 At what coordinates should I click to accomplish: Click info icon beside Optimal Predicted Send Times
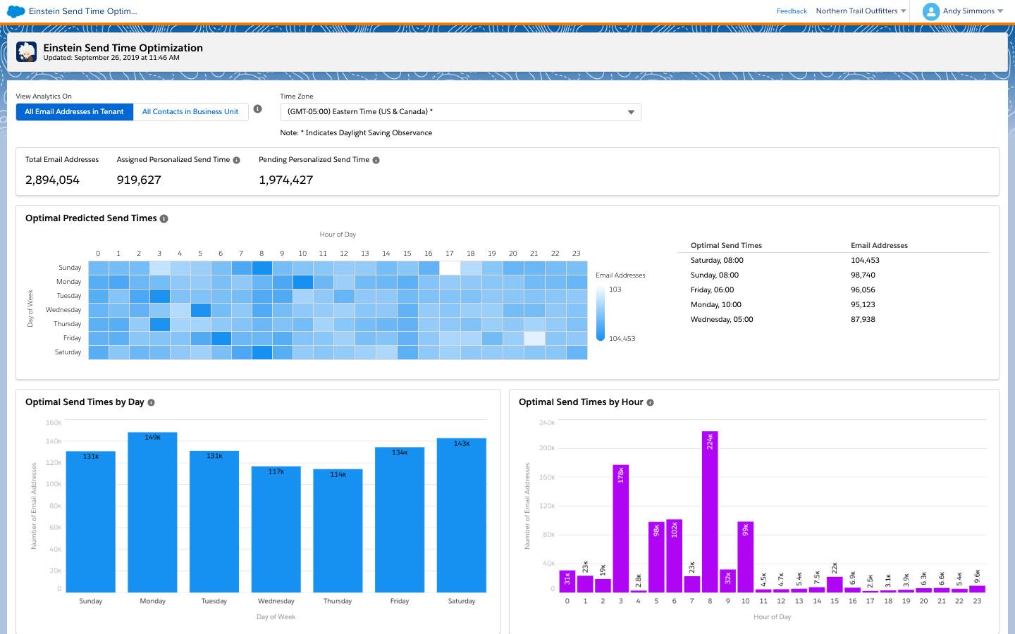[164, 218]
